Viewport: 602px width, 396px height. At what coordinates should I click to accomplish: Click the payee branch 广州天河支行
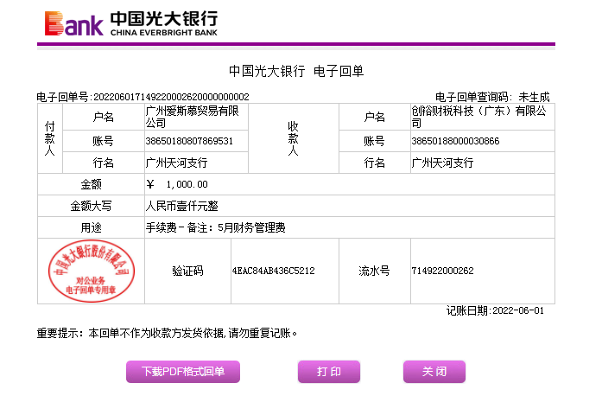(x=443, y=163)
